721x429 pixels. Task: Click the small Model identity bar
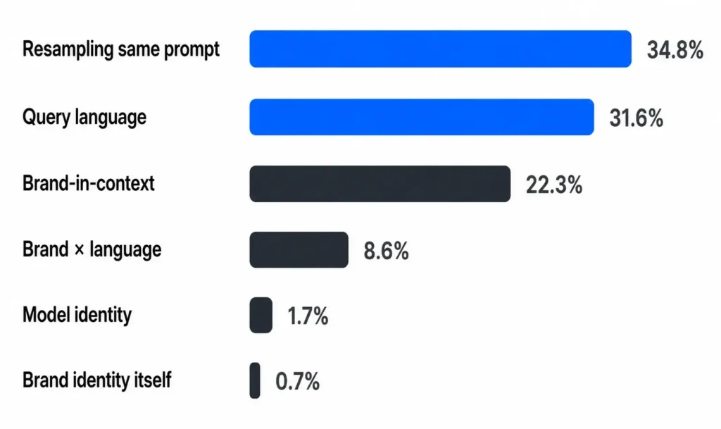261,315
